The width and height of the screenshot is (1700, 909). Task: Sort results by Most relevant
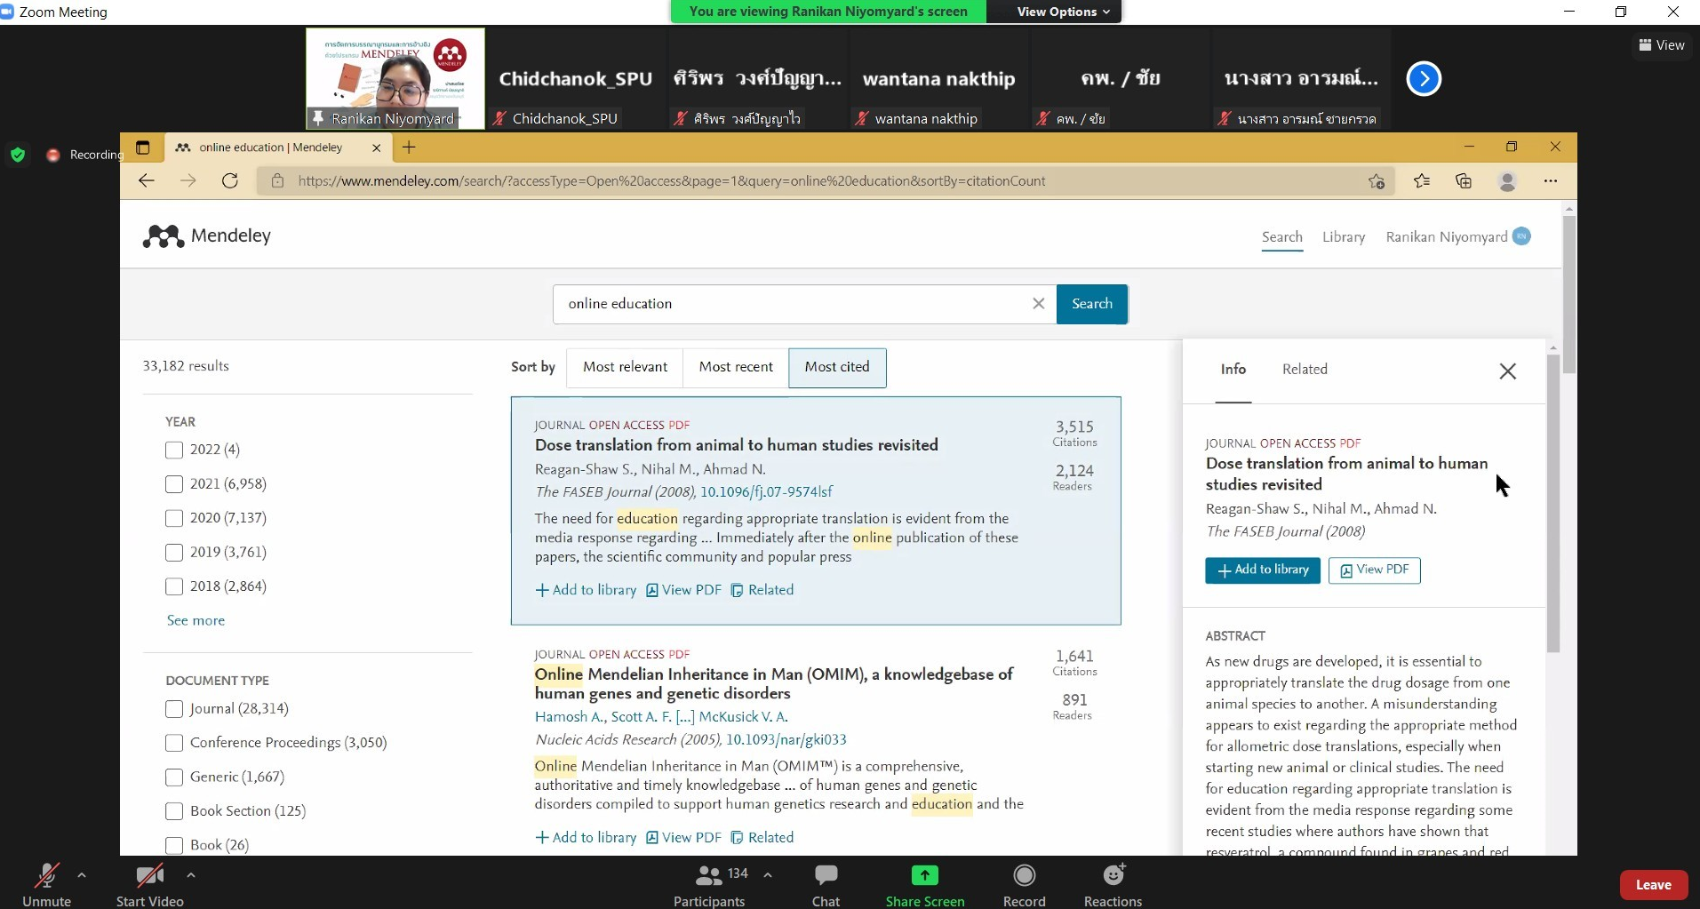click(625, 367)
